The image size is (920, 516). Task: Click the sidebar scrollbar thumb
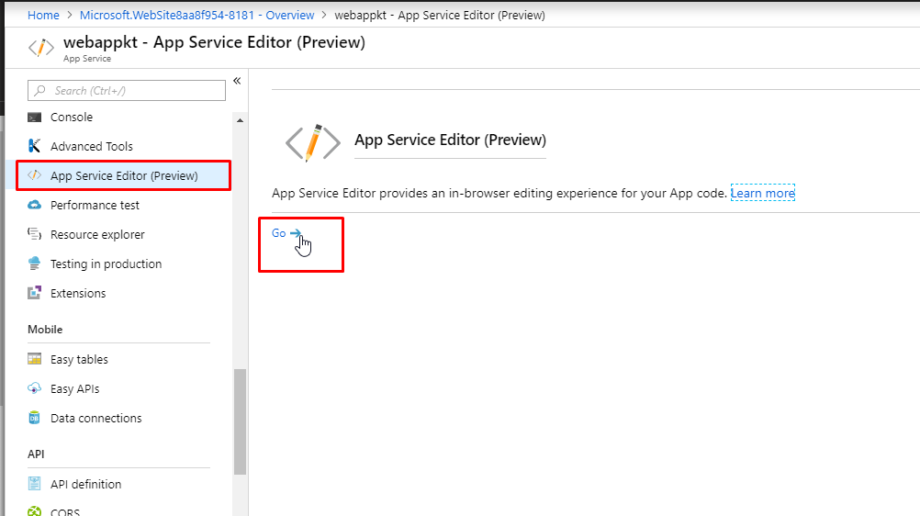240,421
